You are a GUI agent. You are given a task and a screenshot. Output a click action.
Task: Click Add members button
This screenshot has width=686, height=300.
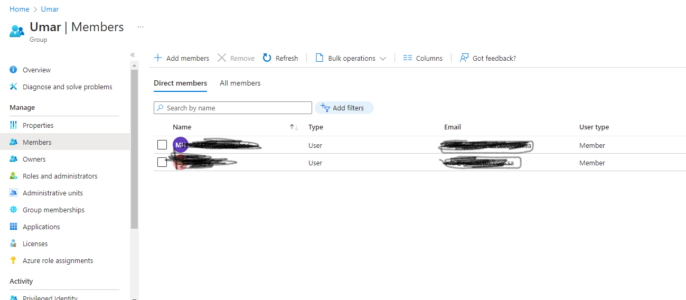coord(181,58)
